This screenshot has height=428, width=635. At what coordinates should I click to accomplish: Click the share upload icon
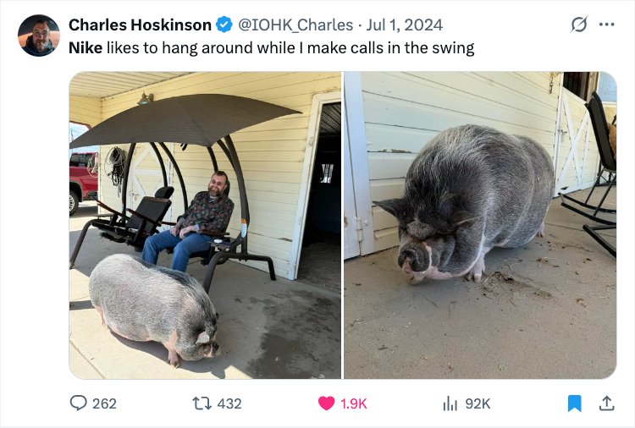[606, 403]
